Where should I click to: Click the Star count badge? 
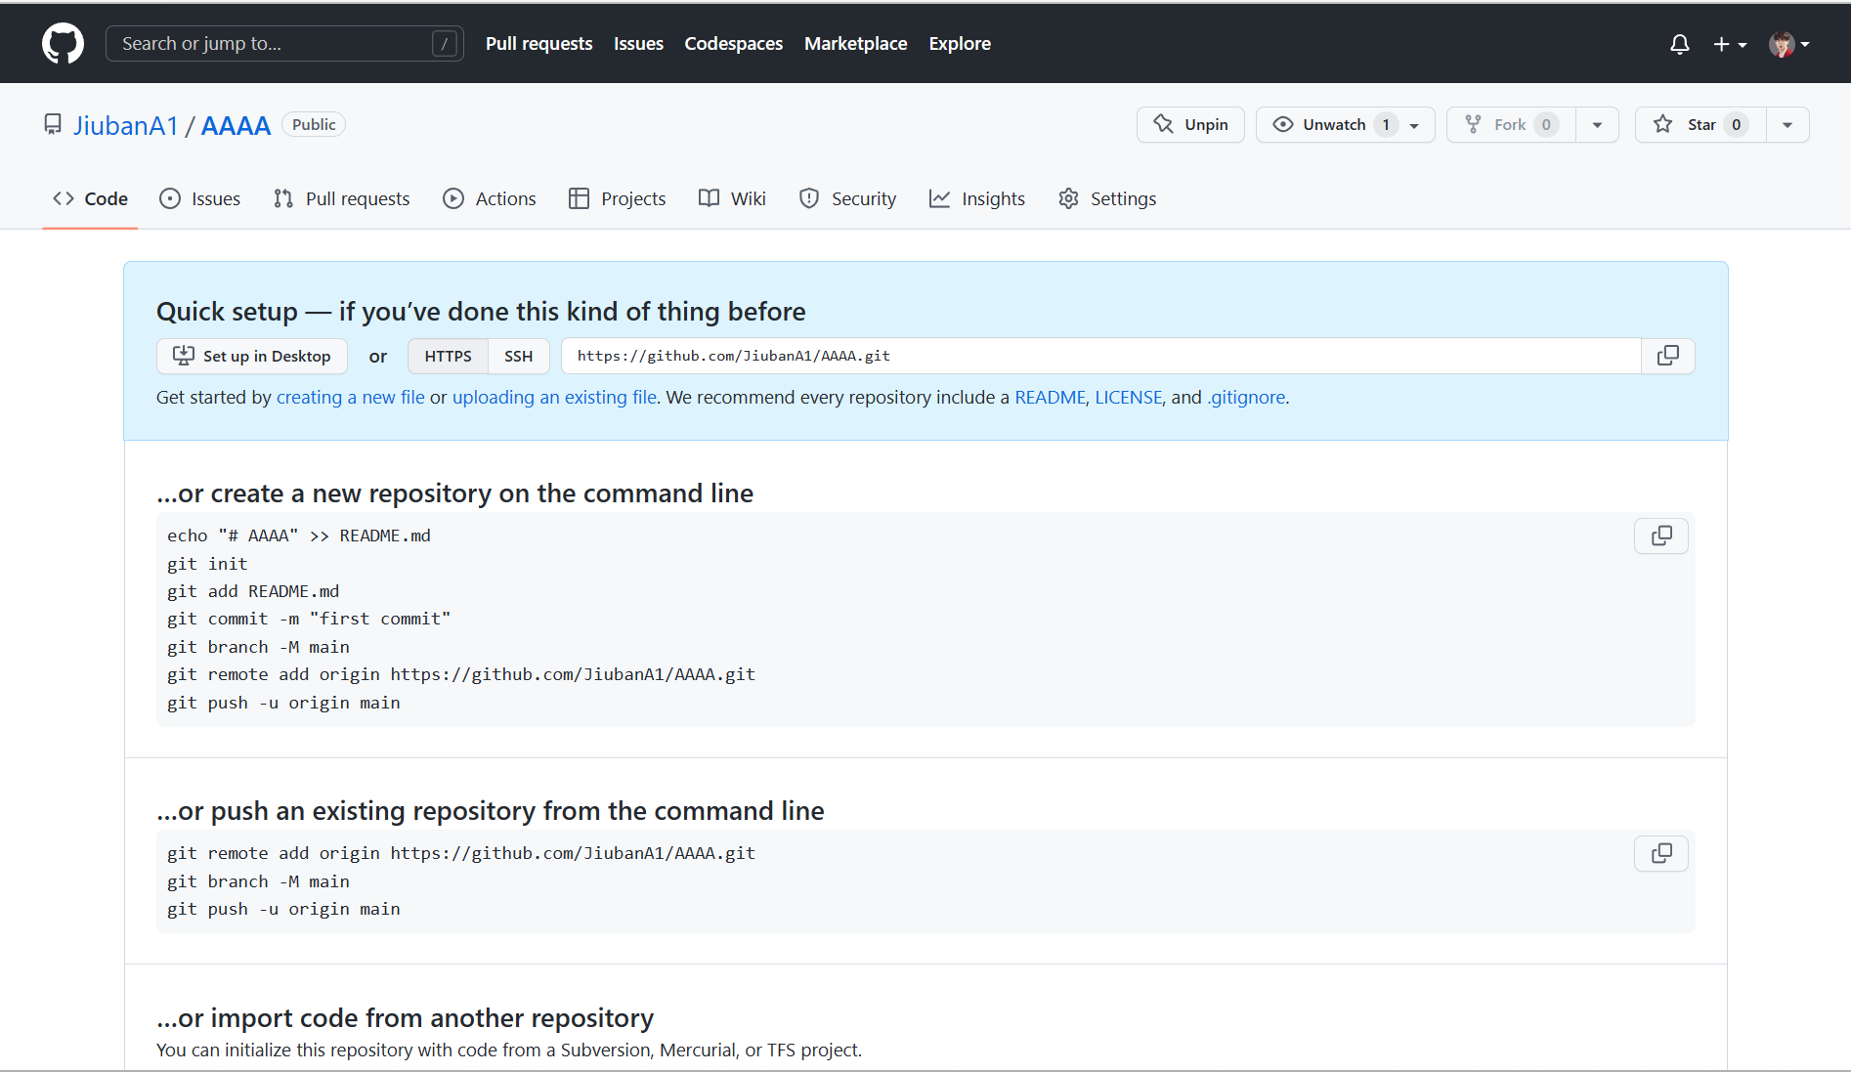click(x=1736, y=124)
